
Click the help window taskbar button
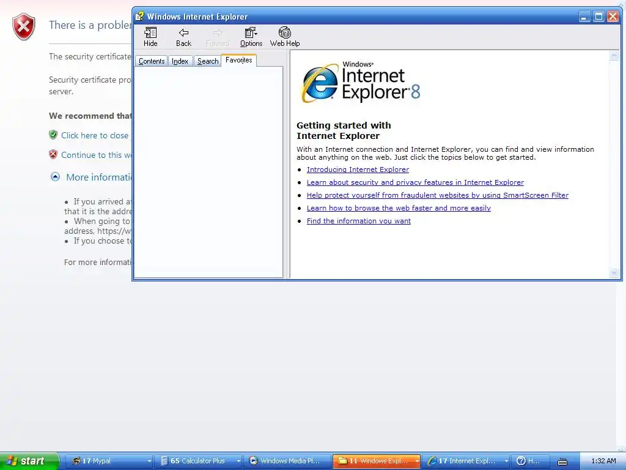tap(530, 461)
